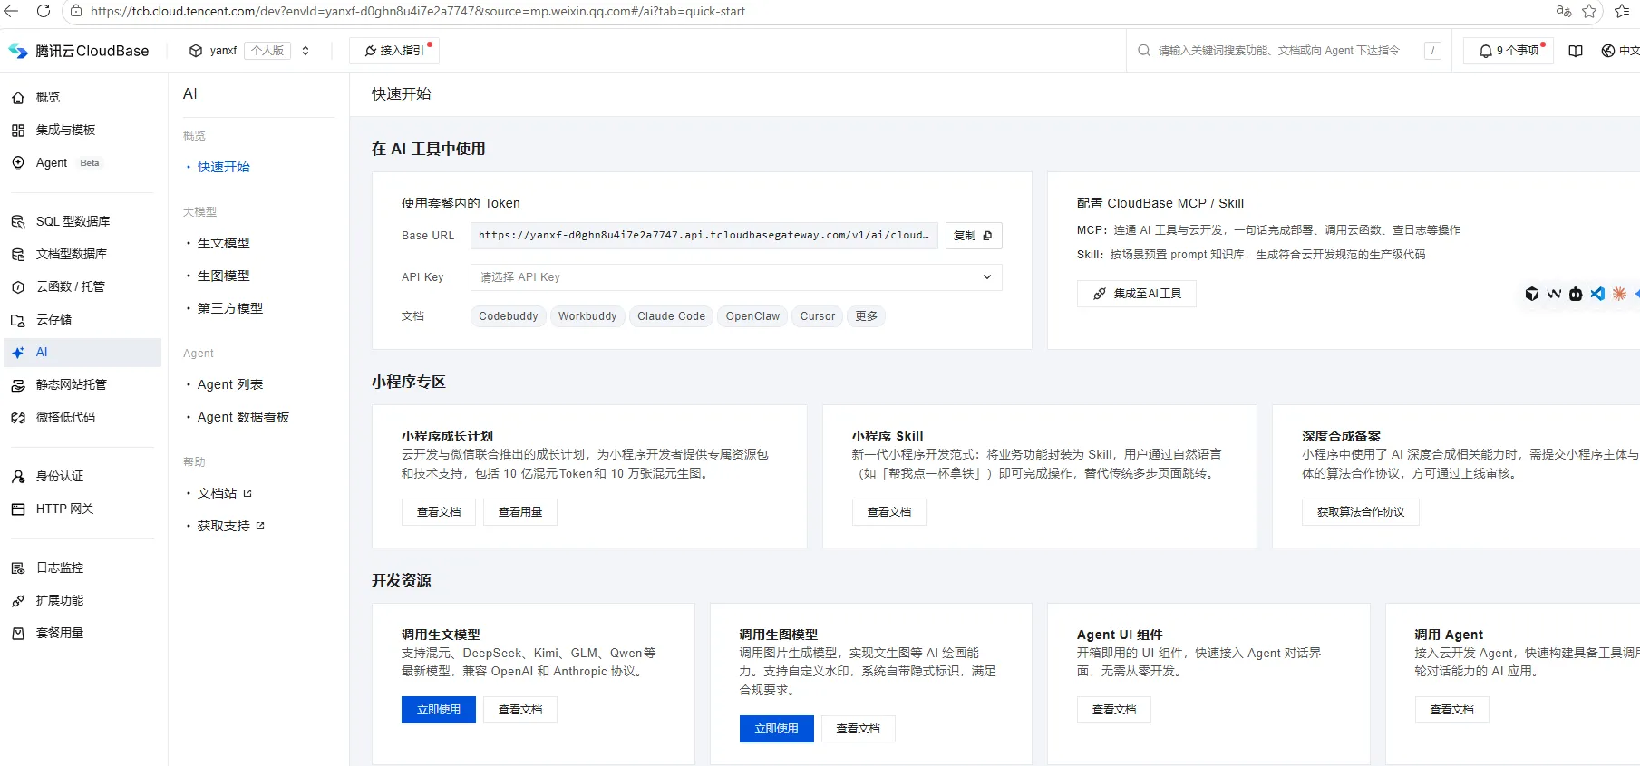
Task: Click the 获取算法合作协议 button
Action: coord(1361,512)
